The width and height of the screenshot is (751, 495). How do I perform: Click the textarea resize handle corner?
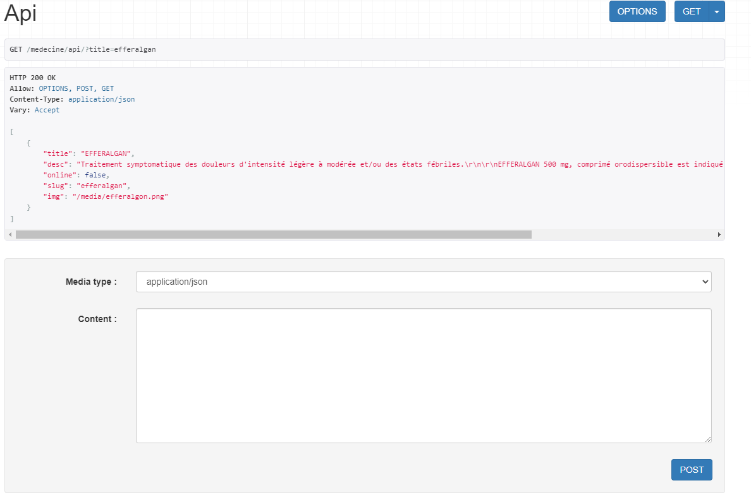tap(707, 439)
